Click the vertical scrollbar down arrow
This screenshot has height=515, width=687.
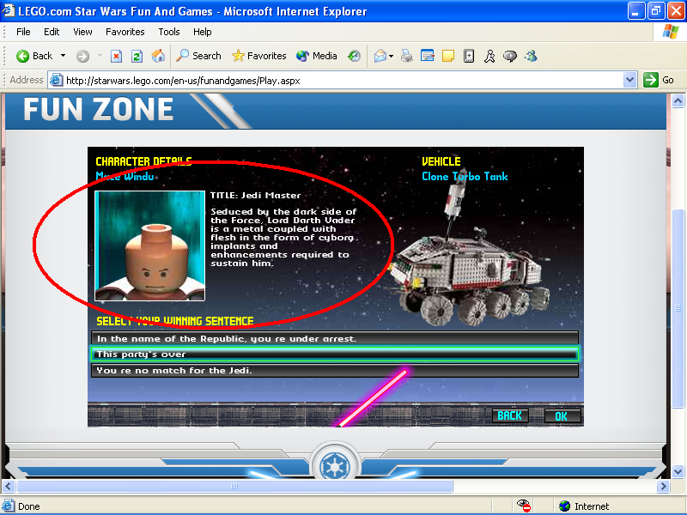click(678, 471)
